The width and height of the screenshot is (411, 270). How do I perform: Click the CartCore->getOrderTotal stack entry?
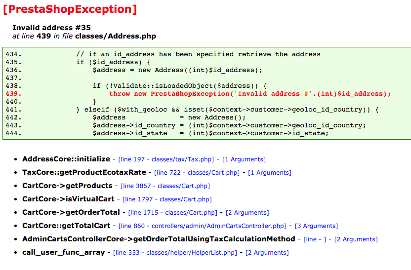click(x=71, y=212)
